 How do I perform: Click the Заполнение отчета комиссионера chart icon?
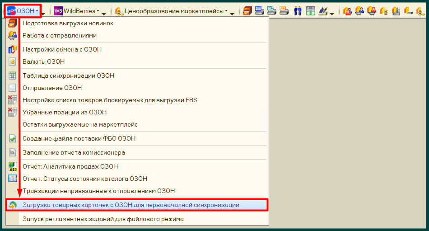click(12, 152)
